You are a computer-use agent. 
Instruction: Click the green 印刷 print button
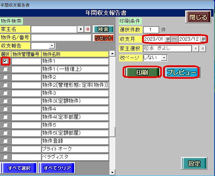click(x=142, y=72)
